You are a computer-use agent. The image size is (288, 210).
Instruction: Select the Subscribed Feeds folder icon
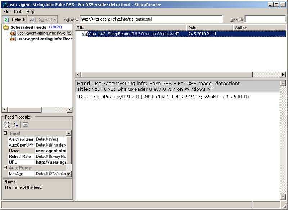pyautogui.click(x=6, y=27)
